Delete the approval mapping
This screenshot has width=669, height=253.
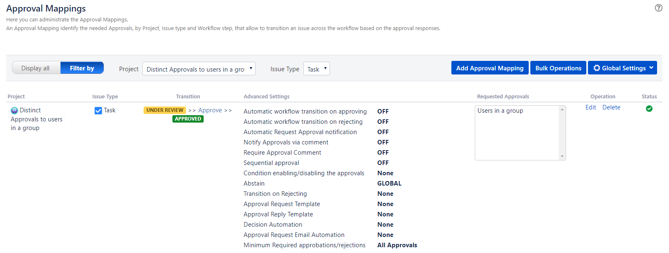click(611, 107)
